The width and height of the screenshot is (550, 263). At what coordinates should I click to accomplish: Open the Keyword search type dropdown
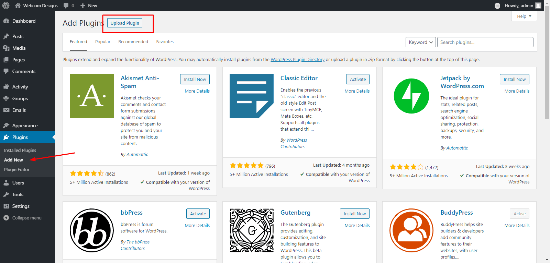pyautogui.click(x=421, y=42)
